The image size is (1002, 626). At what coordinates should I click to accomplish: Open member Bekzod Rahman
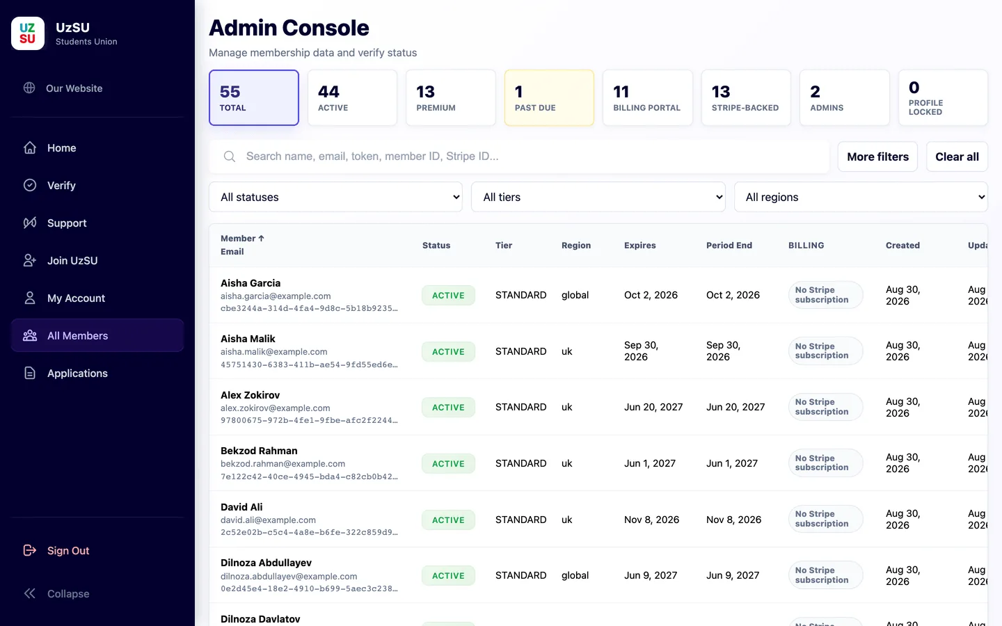pyautogui.click(x=259, y=451)
